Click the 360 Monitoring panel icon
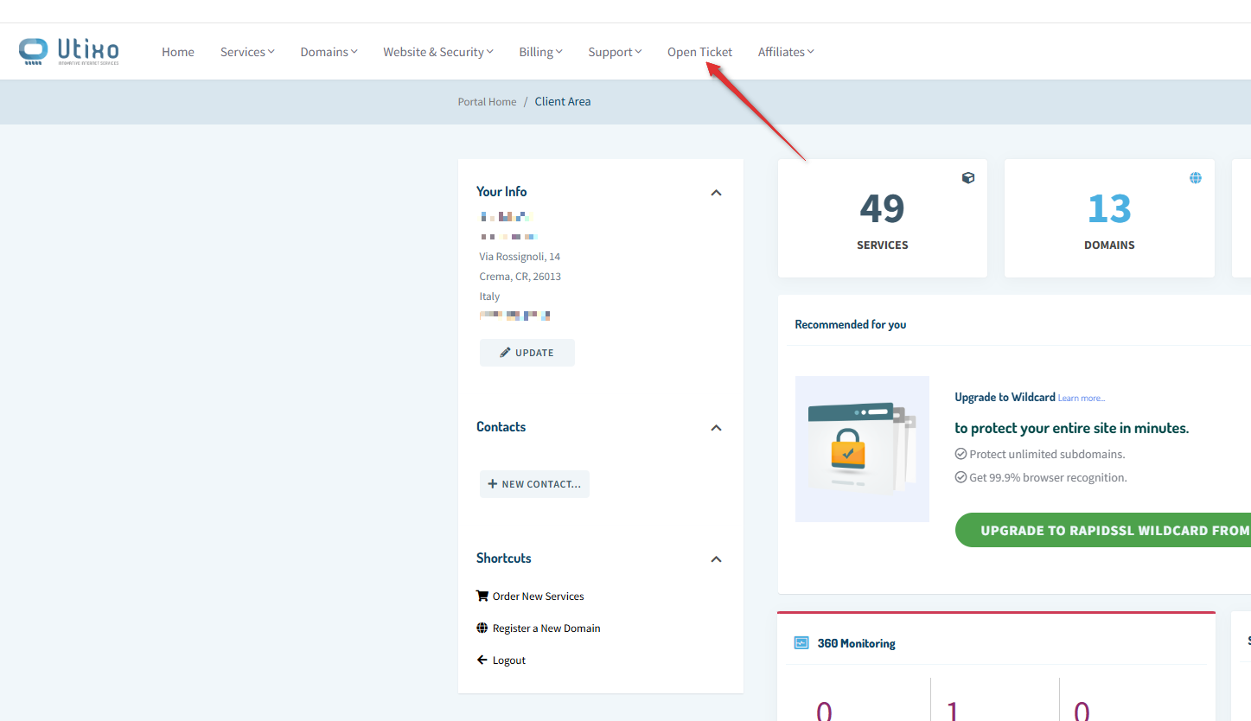This screenshot has height=721, width=1251. [x=801, y=643]
